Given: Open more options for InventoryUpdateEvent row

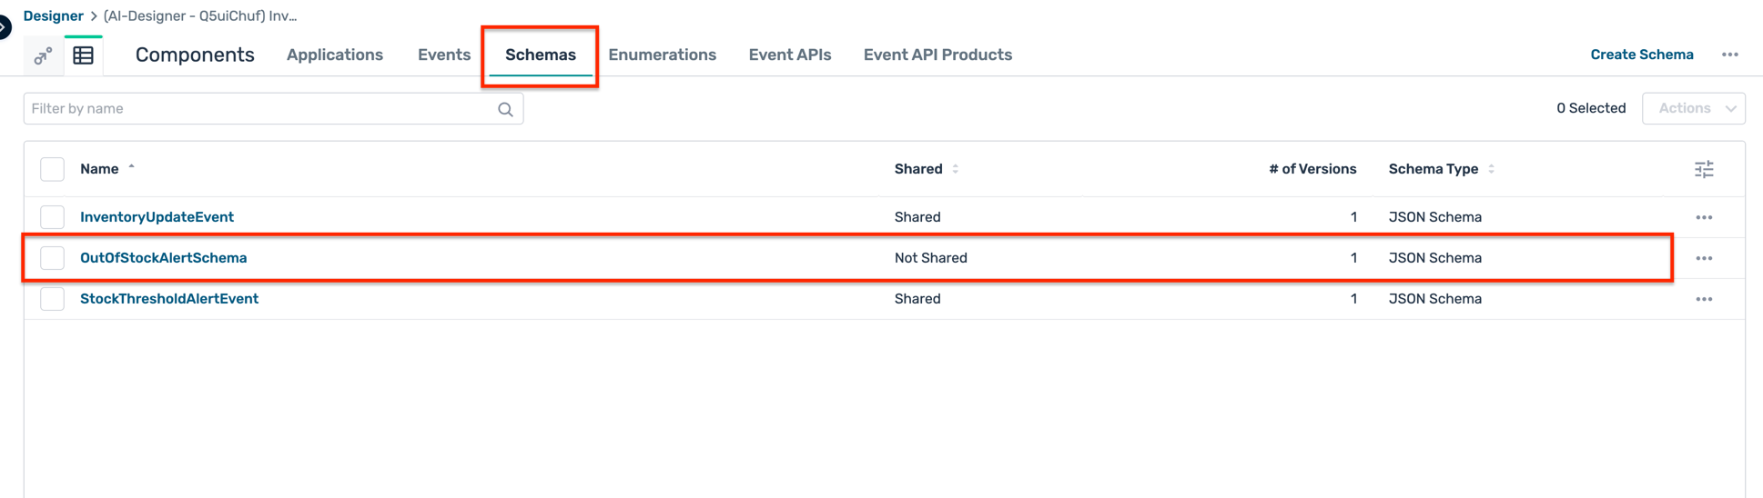Looking at the screenshot, I should point(1704,217).
